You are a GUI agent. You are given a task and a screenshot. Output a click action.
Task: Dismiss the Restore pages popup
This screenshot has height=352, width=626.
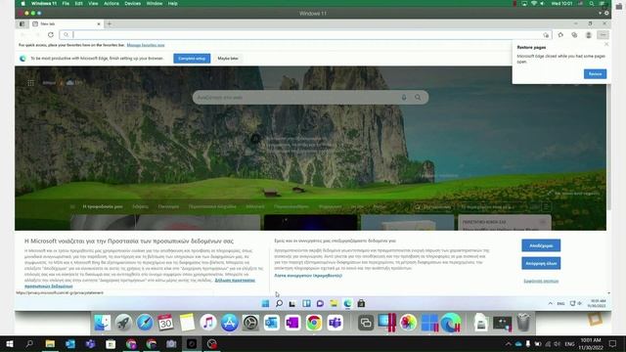click(606, 44)
